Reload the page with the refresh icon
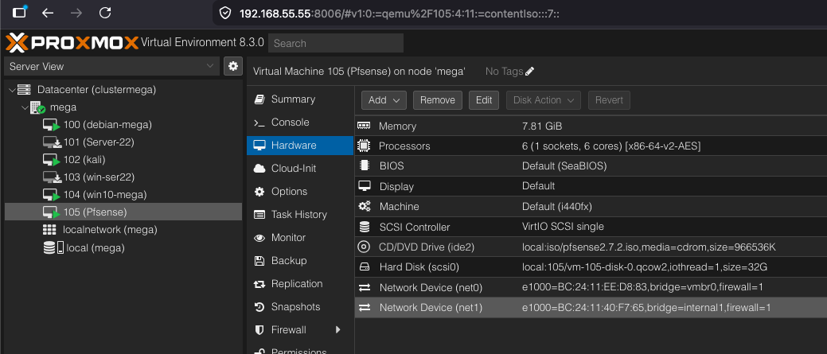This screenshot has height=354, width=827. (105, 13)
